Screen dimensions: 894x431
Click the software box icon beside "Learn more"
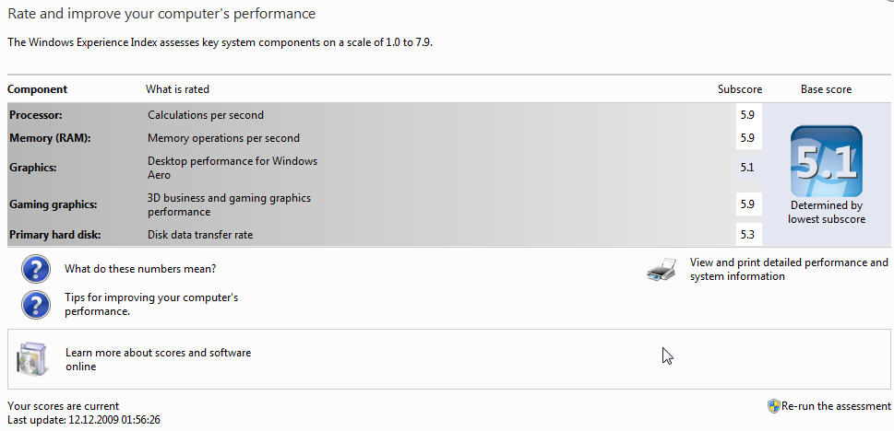(x=31, y=358)
